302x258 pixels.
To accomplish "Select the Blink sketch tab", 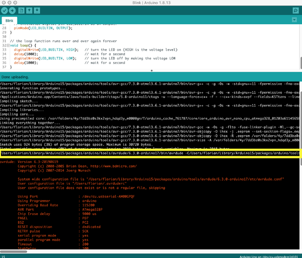I will coord(9,21).
